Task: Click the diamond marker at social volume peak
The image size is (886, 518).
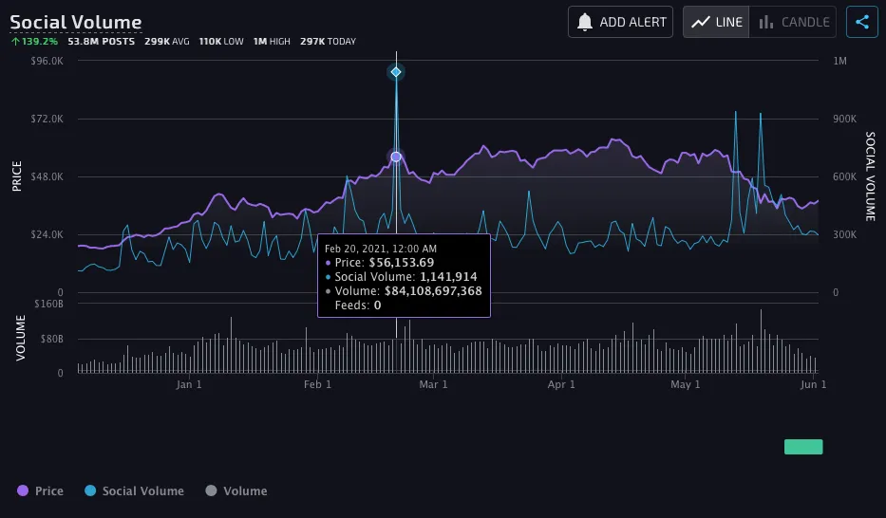Action: click(x=396, y=72)
